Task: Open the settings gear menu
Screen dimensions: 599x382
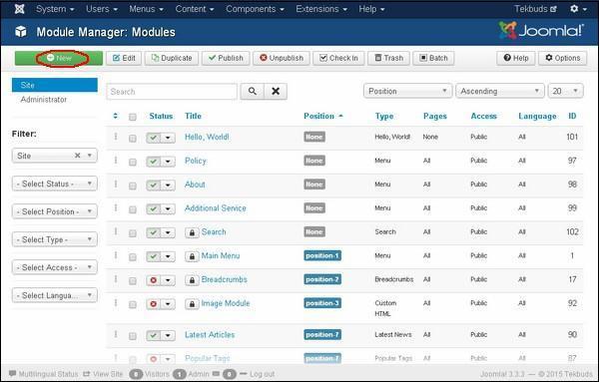Action: (x=578, y=9)
